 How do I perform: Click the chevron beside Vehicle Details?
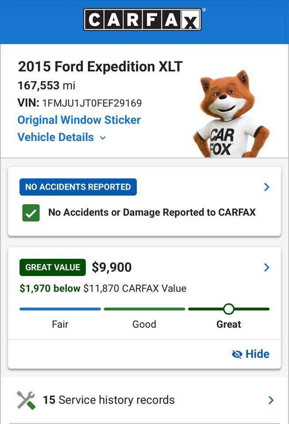[x=103, y=138]
